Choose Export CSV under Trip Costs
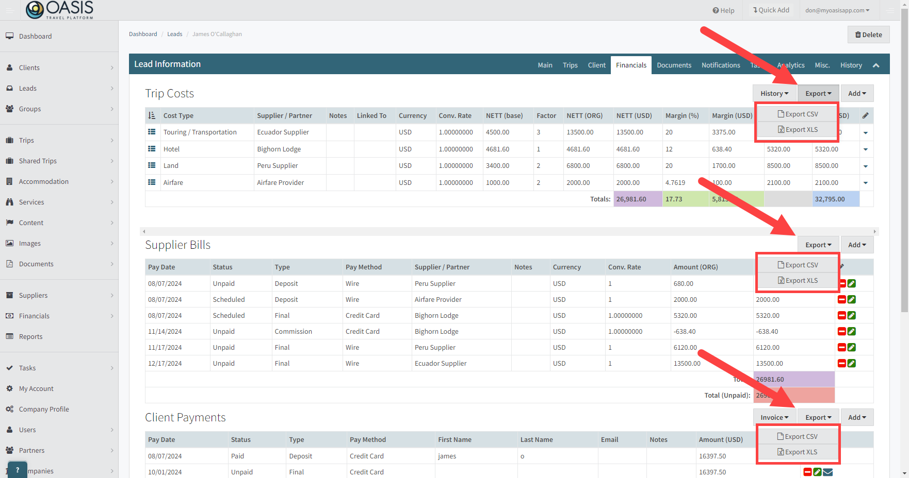This screenshot has width=909, height=478. click(x=798, y=114)
